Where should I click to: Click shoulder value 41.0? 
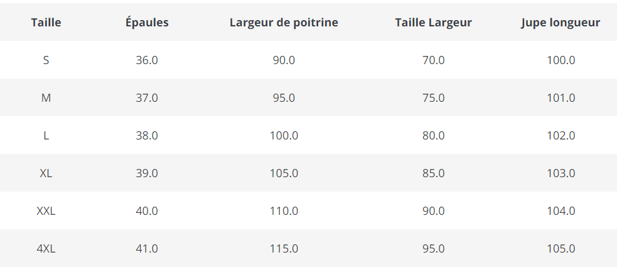[147, 249]
